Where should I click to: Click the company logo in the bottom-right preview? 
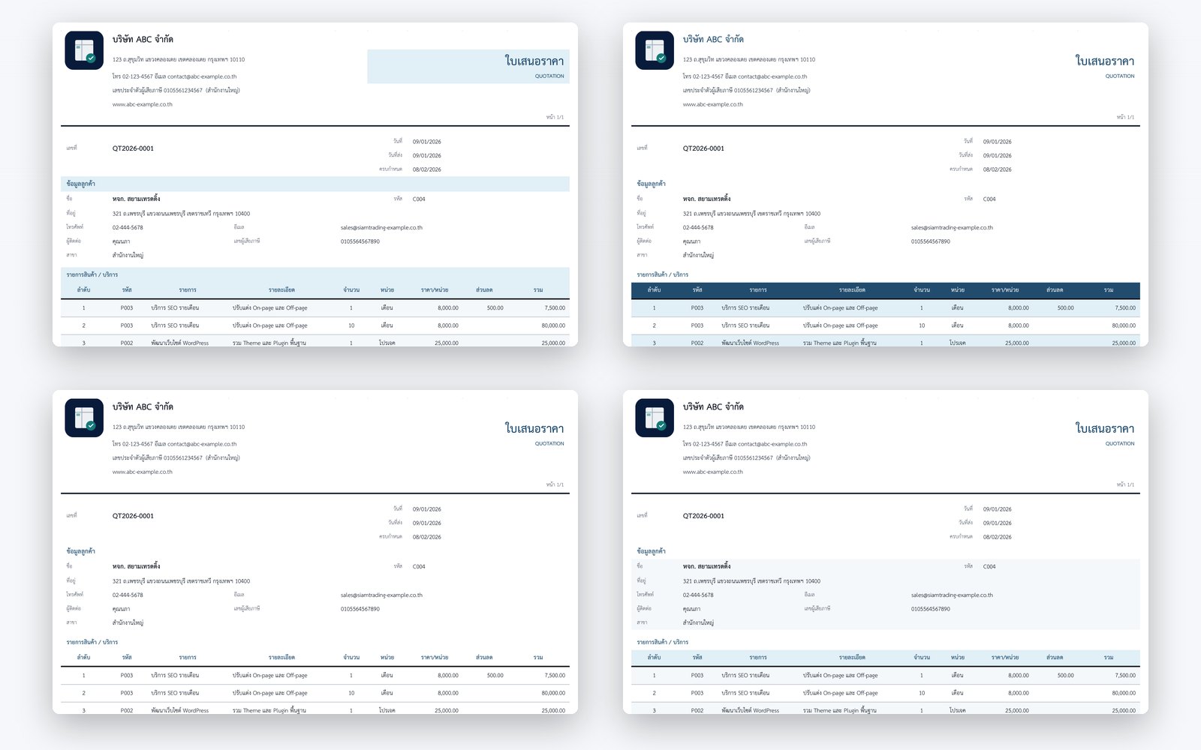coord(655,418)
